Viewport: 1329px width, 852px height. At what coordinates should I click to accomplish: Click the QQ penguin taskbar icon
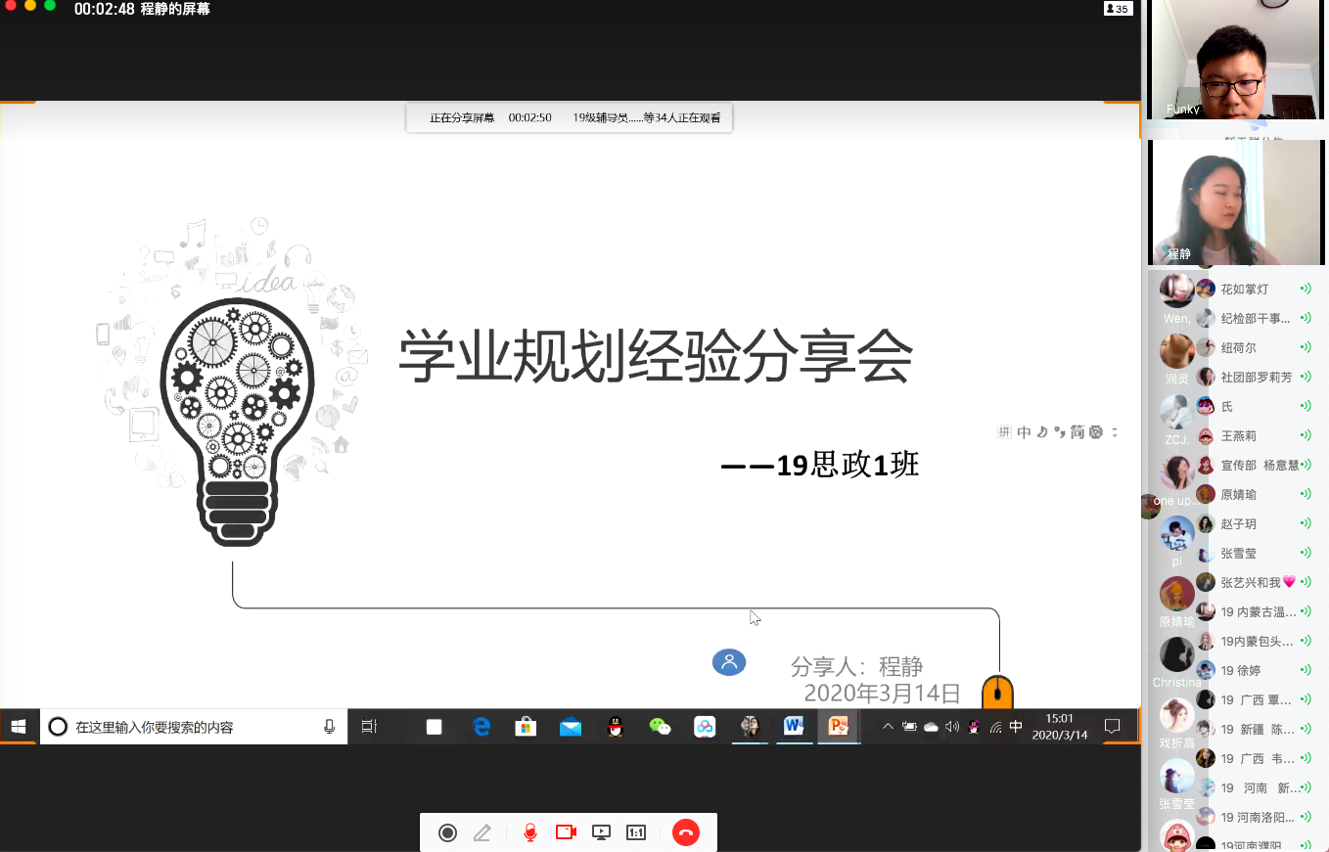(615, 726)
